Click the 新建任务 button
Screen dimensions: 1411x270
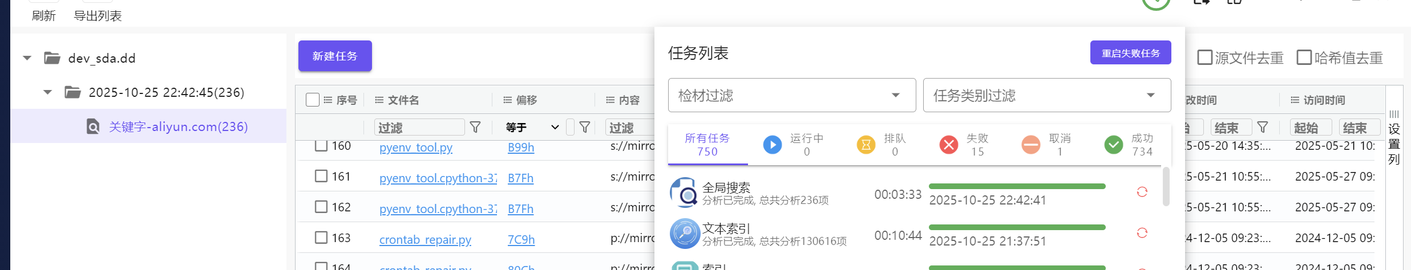335,56
